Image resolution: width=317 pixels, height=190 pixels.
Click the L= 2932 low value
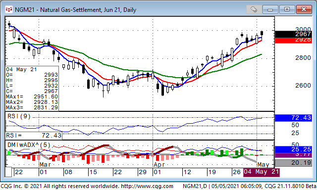(32, 86)
